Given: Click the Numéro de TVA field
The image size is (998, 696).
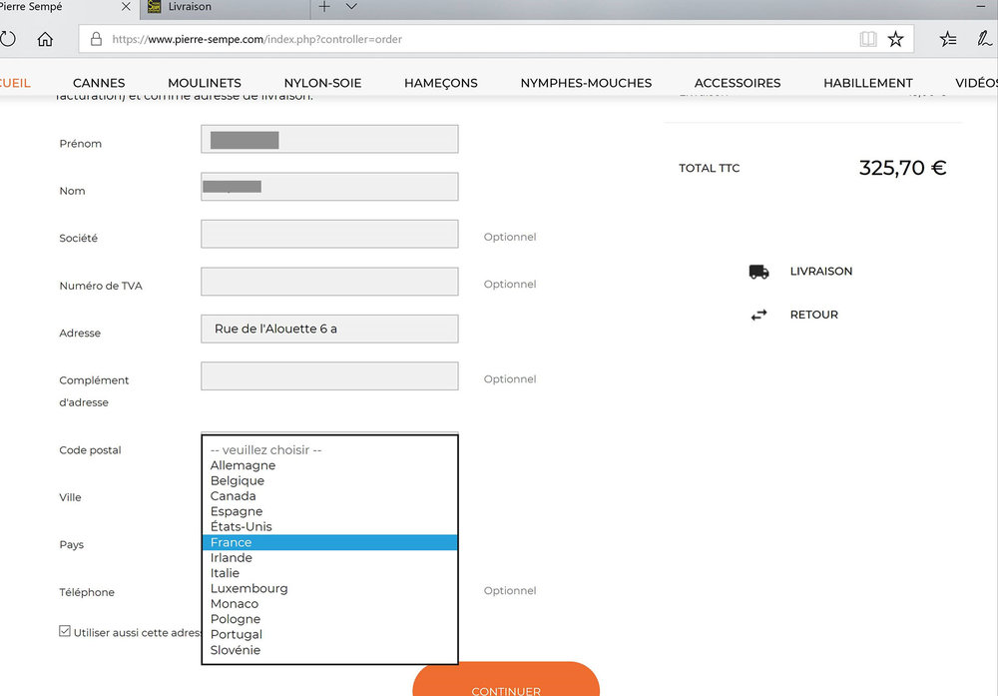Looking at the screenshot, I should [329, 282].
